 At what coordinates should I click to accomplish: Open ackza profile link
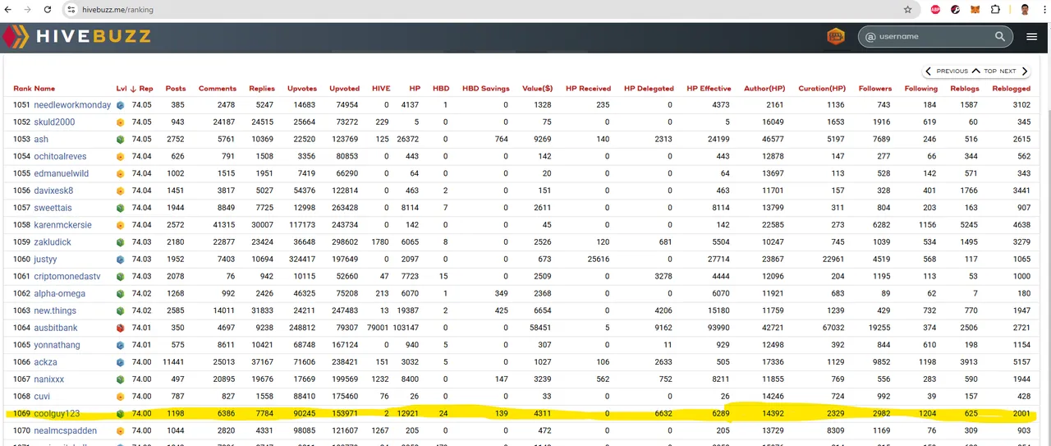[46, 362]
